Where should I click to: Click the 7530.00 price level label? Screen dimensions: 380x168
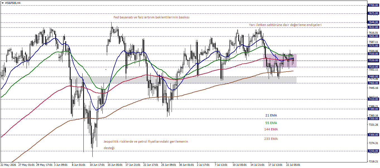(373, 60)
